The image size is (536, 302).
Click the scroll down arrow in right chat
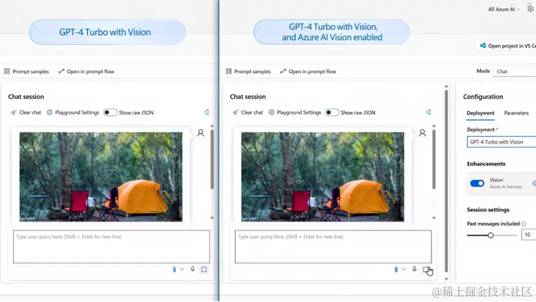434,218
